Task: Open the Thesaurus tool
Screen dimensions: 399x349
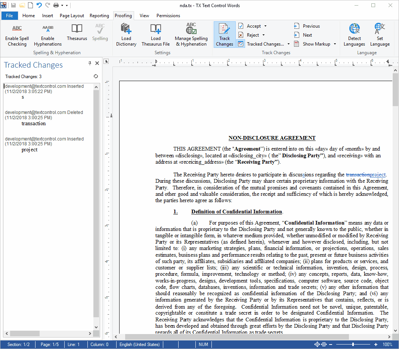Action: tap(77, 29)
